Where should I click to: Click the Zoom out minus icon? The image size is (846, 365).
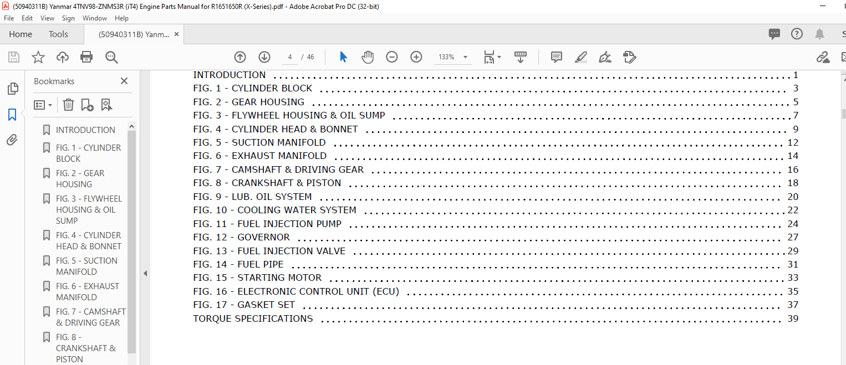click(392, 57)
